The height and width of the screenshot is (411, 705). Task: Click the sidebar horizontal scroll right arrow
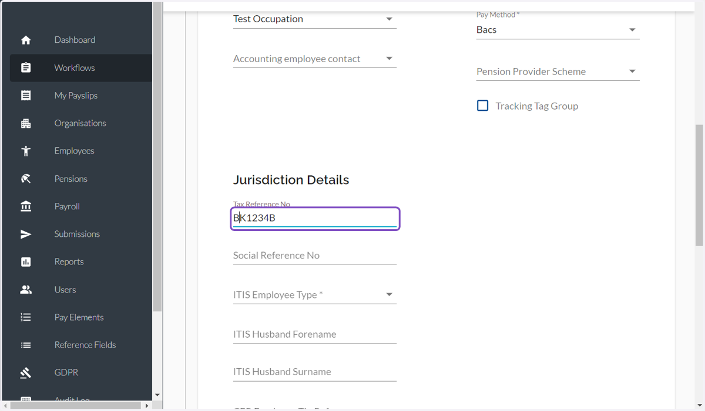(147, 405)
